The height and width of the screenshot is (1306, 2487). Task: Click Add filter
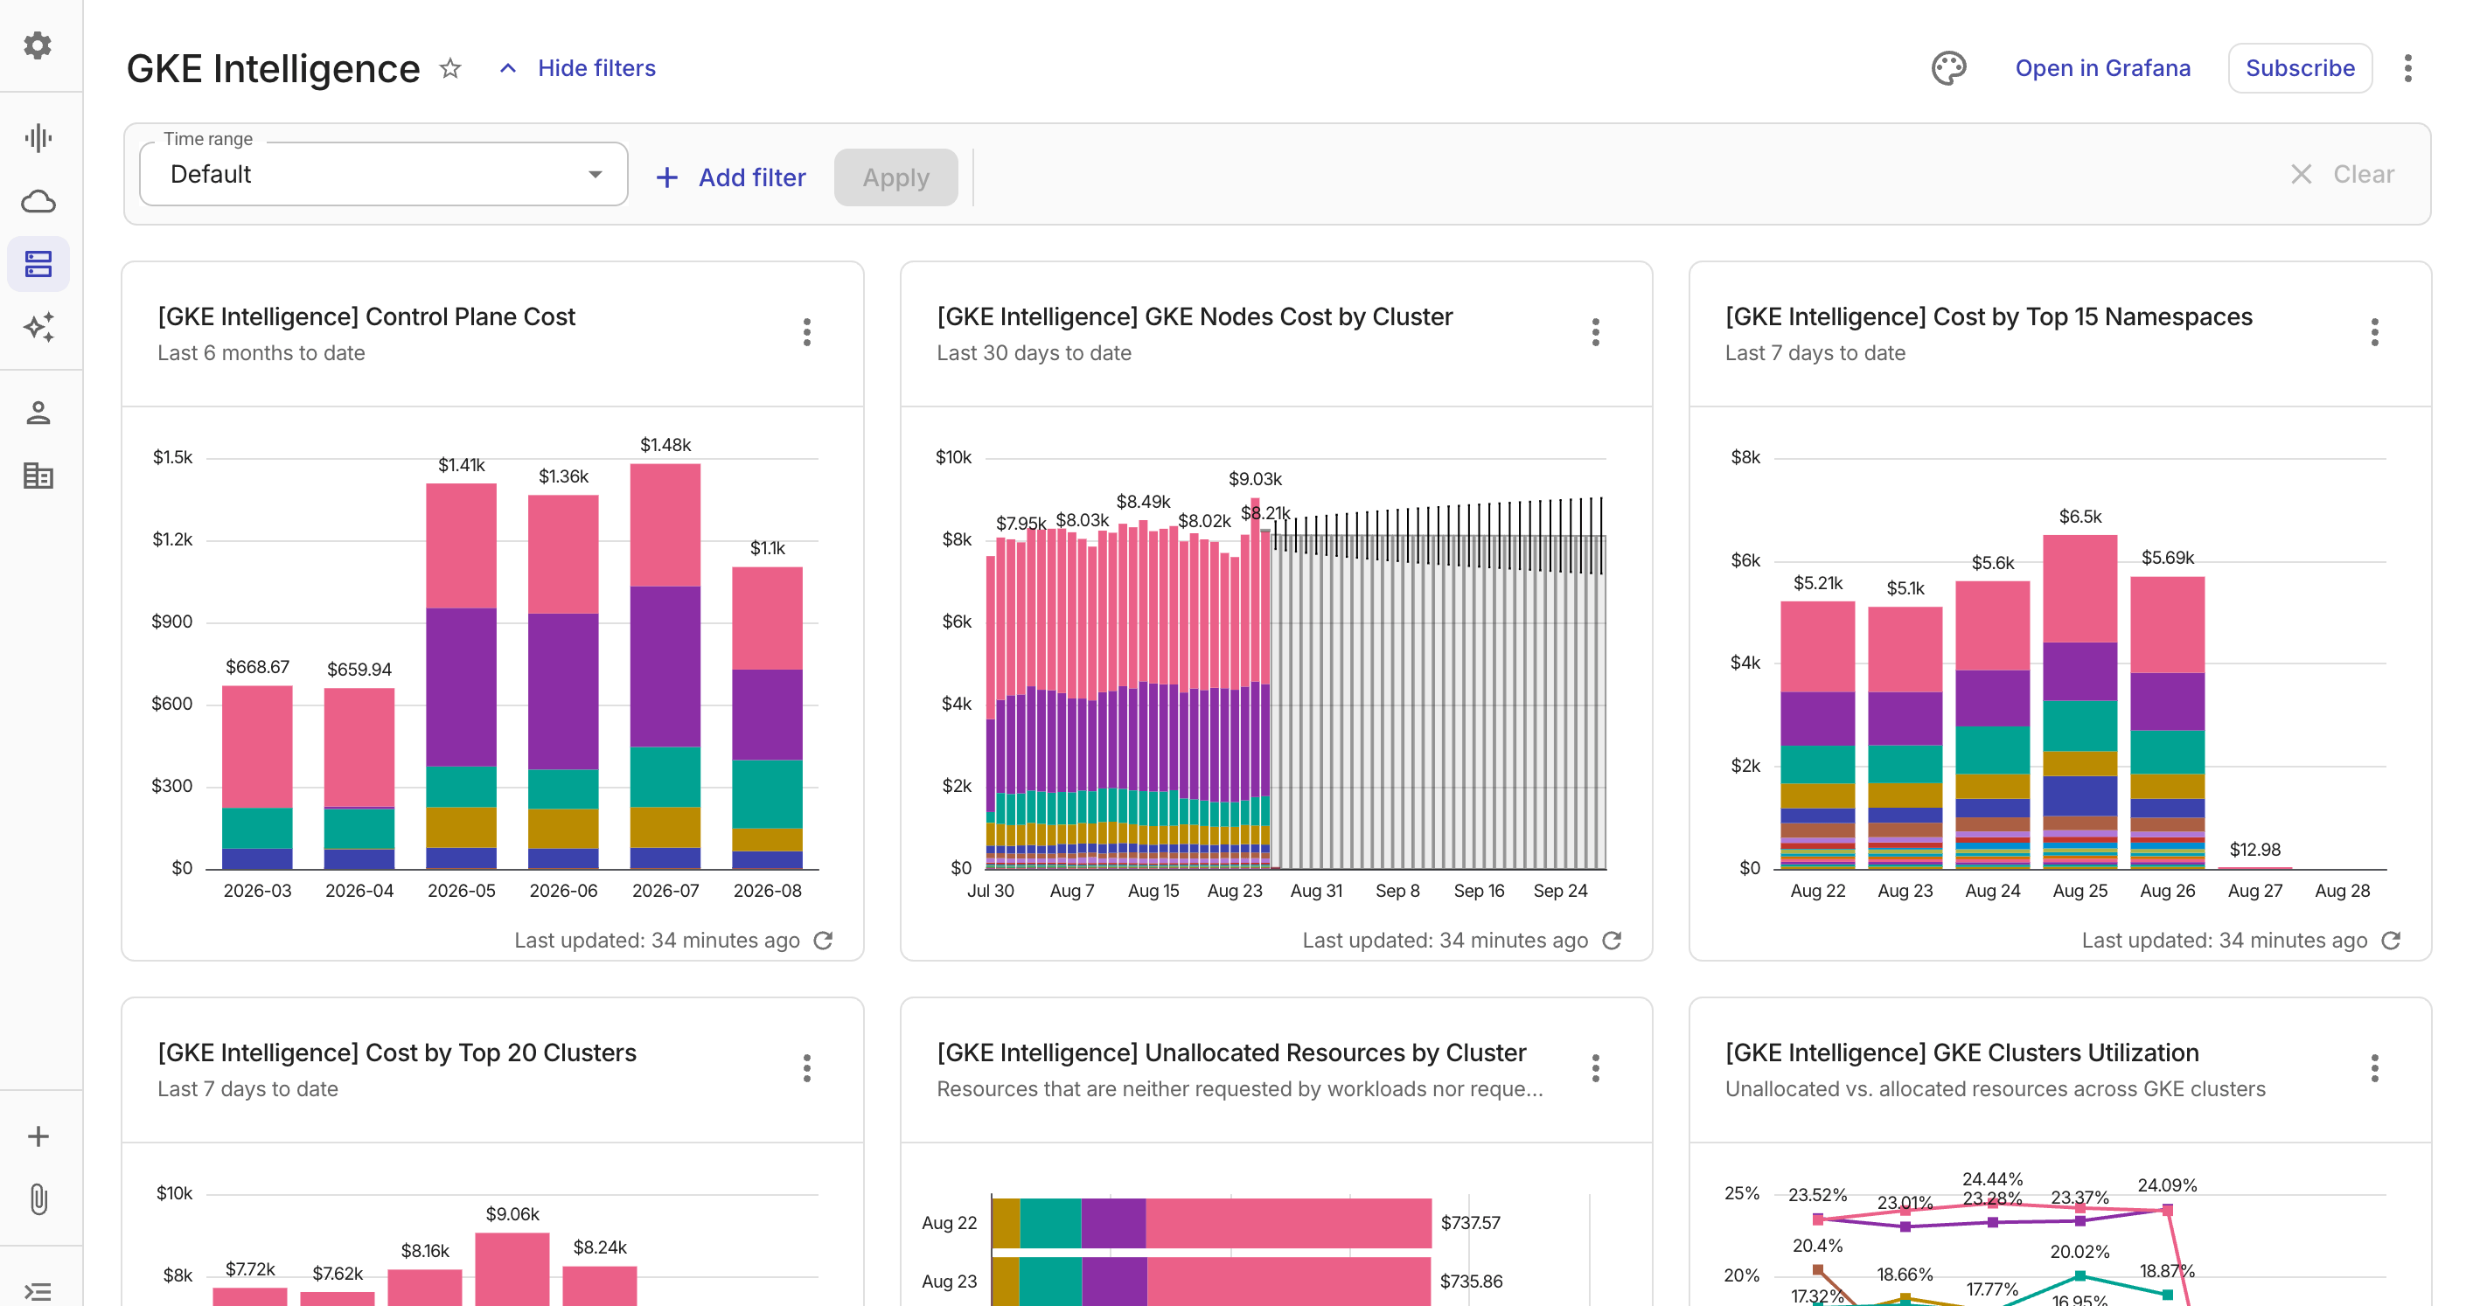coord(731,177)
